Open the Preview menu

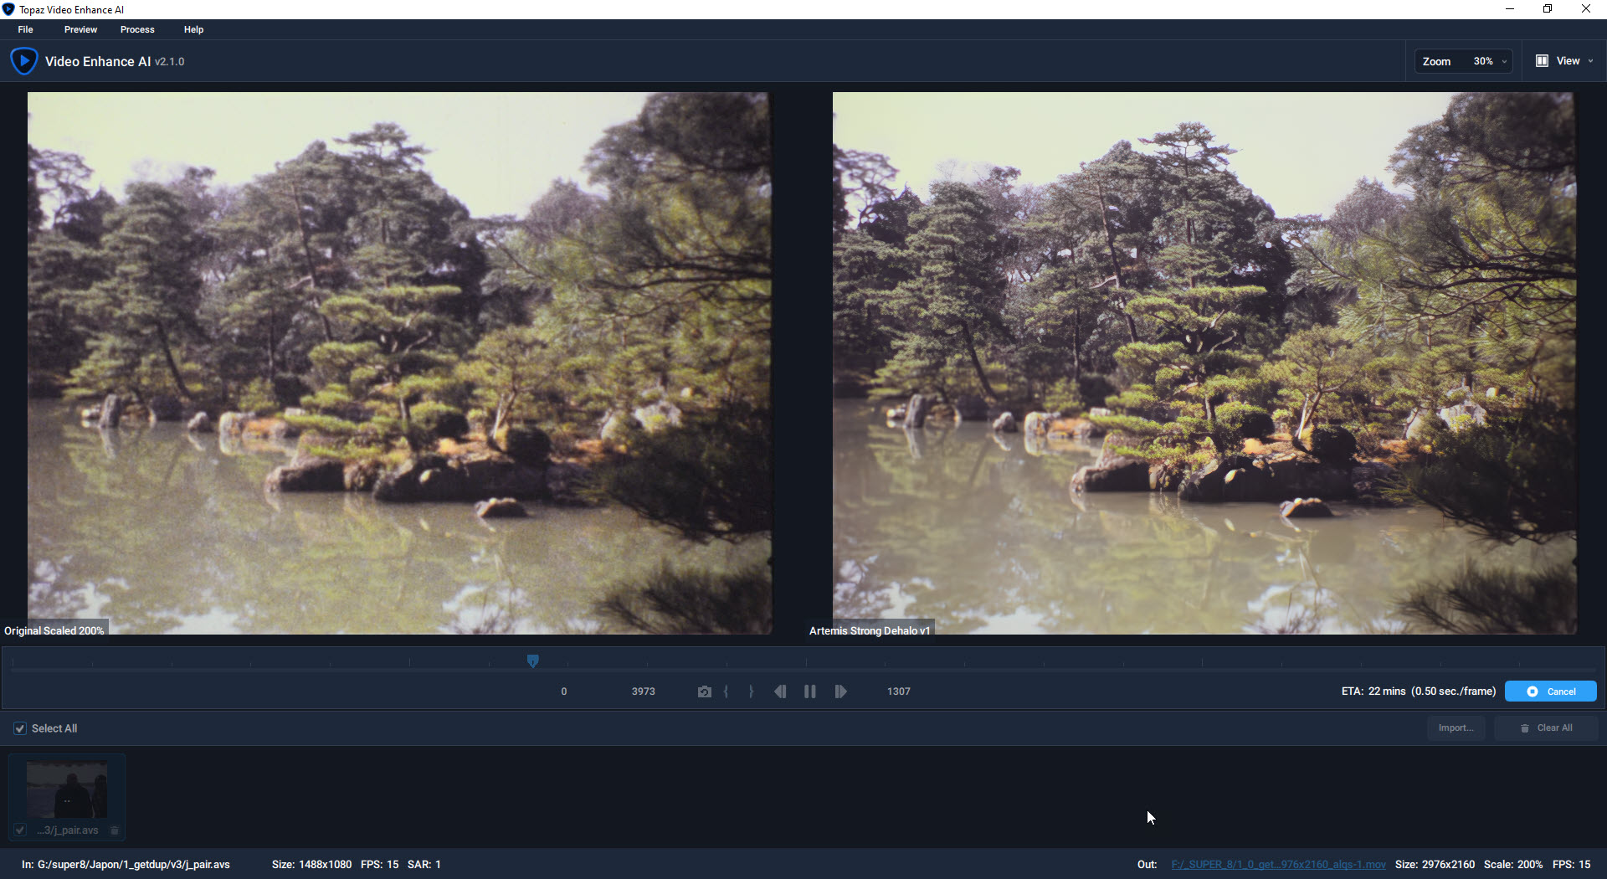(80, 29)
